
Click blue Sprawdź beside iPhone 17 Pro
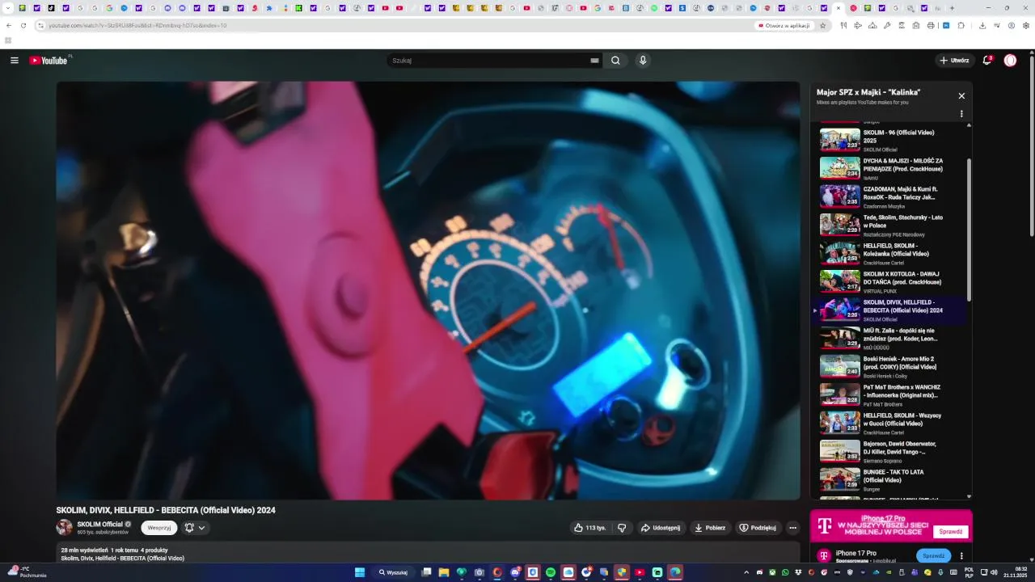click(933, 556)
